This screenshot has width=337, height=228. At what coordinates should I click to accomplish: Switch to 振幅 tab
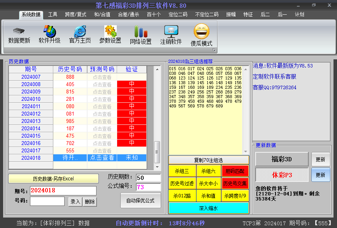click(231, 15)
